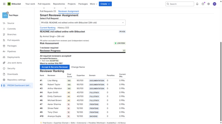Click the Security shield sidebar icon
Image resolution: width=222 pixels, height=124 pixels.
pyautogui.click(x=4, y=68)
